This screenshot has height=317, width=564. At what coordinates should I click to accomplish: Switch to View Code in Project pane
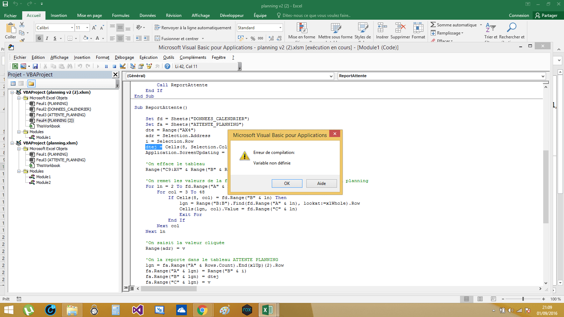(13, 83)
